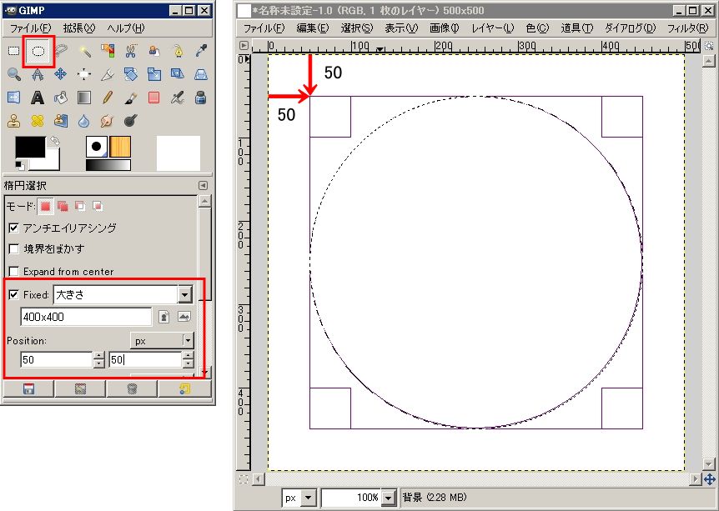Enable the 境界をぼかす checkbox
719x511 pixels.
pos(13,249)
